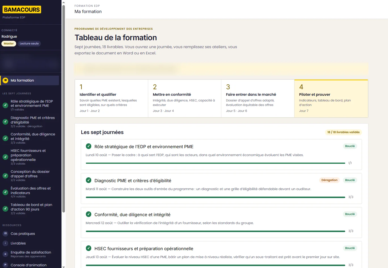
Task: Click the BAMACOURS logo
Action: pos(22,10)
